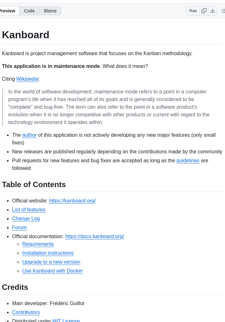The height and width of the screenshot is (322, 225).
Task: Click Upgrade to a new version
Action: click(51, 262)
